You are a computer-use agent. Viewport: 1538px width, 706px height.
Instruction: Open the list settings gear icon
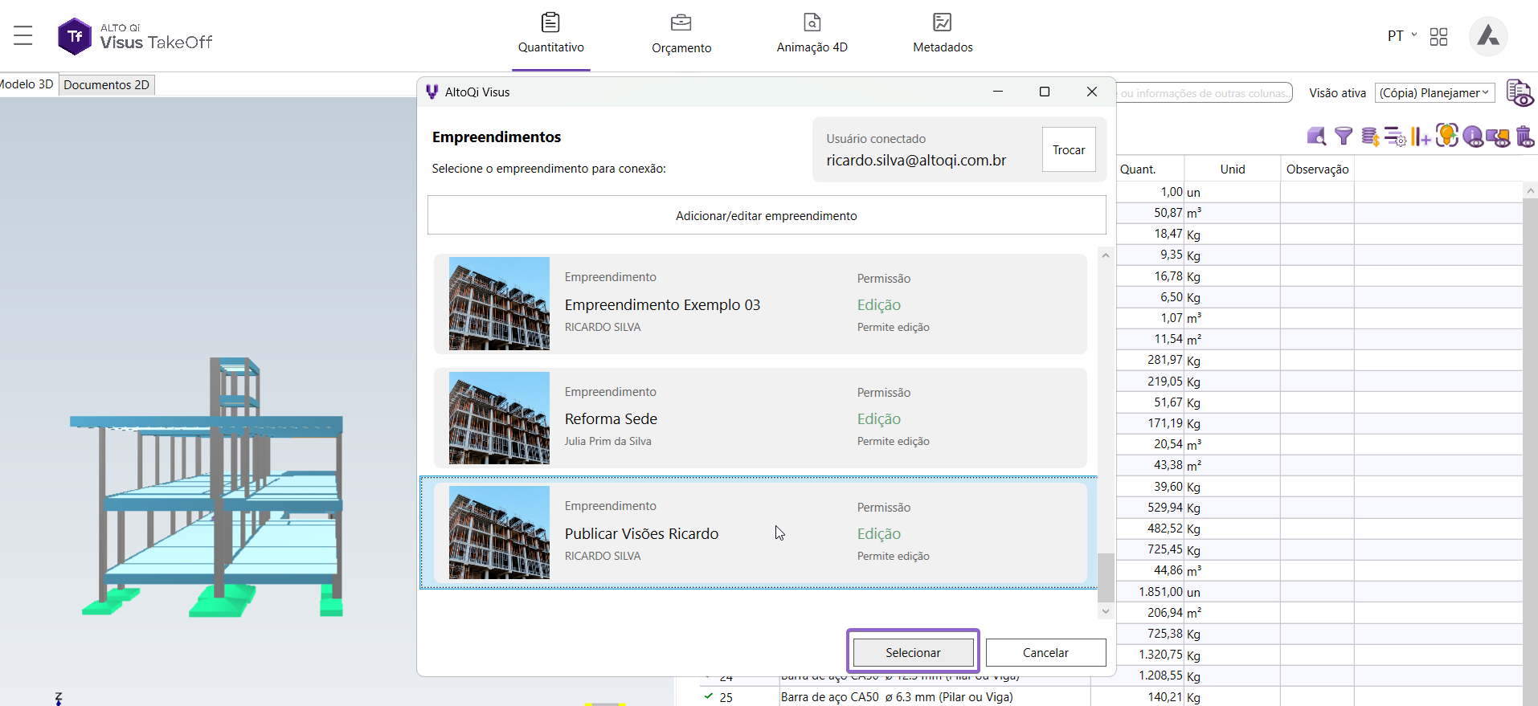(x=1396, y=137)
